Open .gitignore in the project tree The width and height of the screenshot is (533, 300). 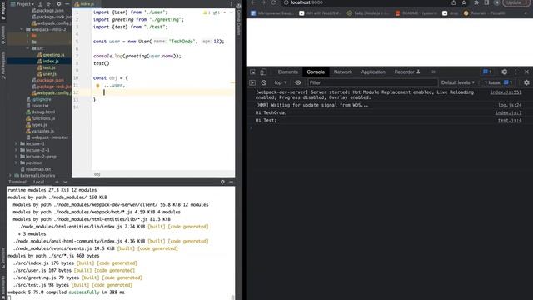(39, 99)
